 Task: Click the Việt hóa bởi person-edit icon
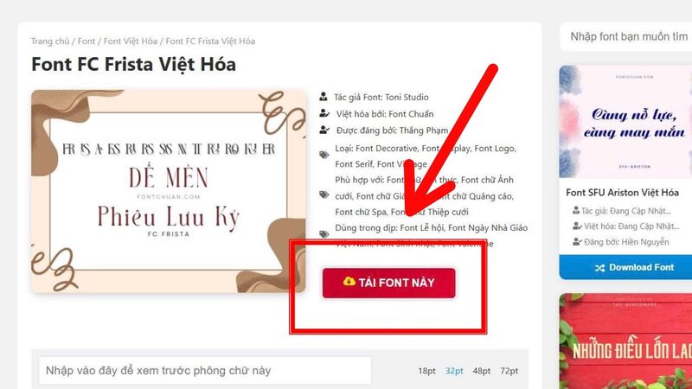[x=324, y=114]
